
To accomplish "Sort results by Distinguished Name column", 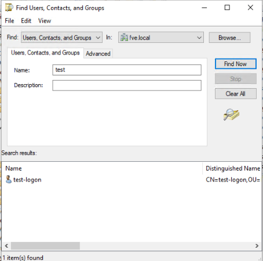I will (232, 168).
